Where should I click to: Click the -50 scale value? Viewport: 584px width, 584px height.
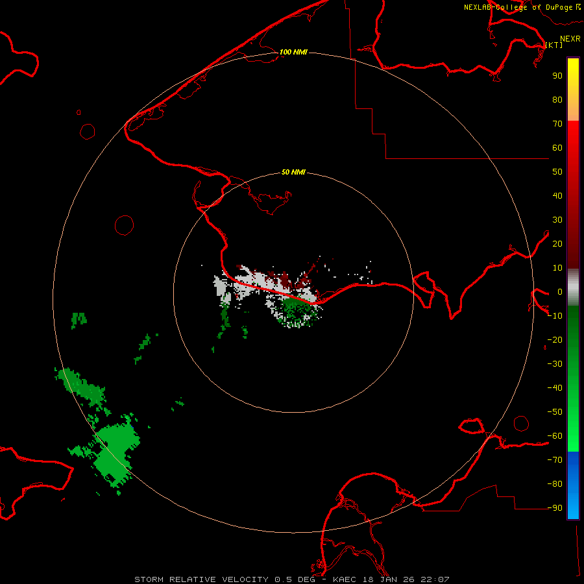pyautogui.click(x=555, y=412)
